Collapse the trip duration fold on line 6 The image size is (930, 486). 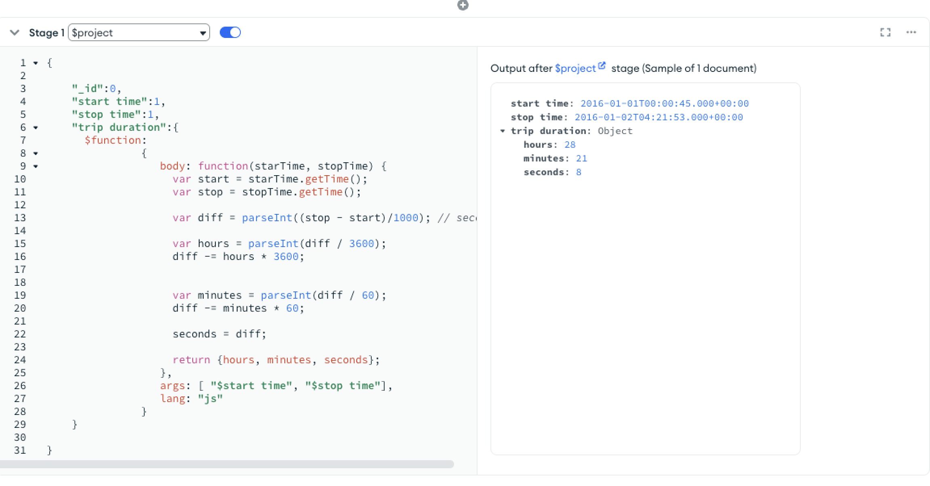pyautogui.click(x=36, y=128)
